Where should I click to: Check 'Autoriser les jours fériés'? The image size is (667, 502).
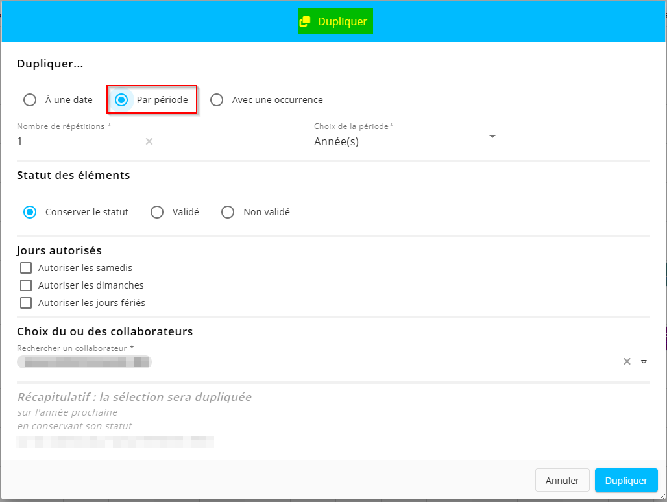tap(26, 303)
